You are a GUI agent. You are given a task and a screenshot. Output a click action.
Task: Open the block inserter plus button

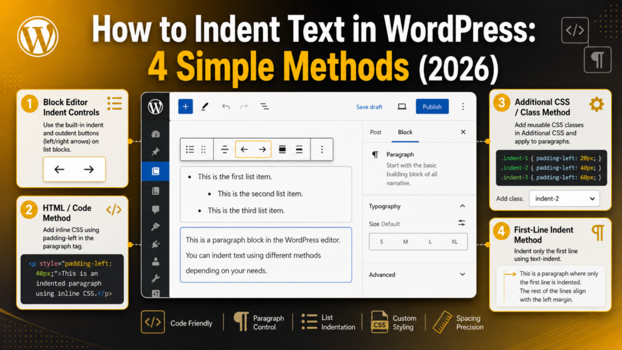(185, 106)
